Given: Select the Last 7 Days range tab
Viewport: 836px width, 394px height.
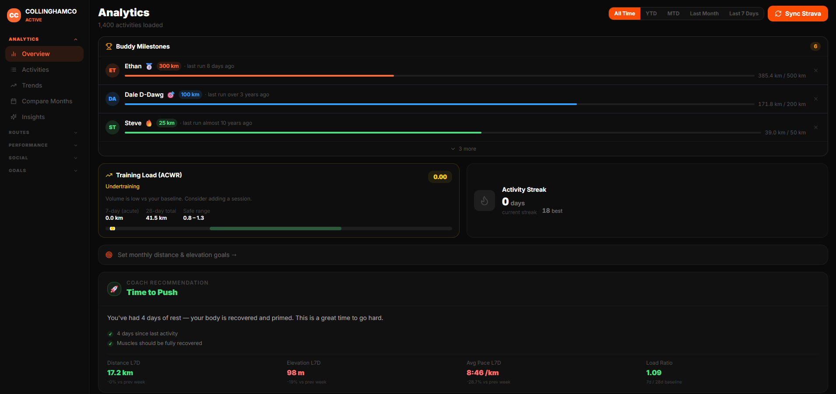Looking at the screenshot, I should 744,14.
